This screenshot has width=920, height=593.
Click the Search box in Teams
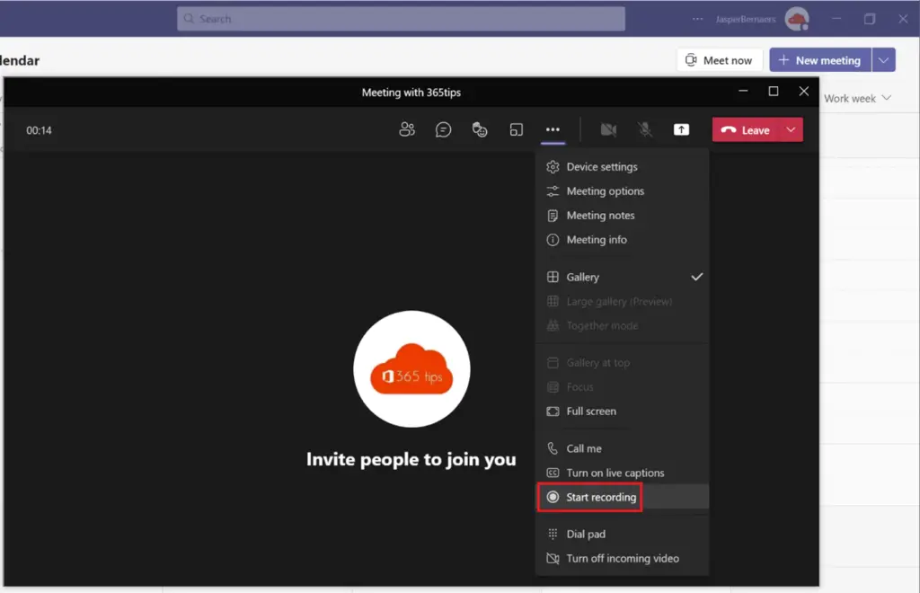click(x=401, y=19)
